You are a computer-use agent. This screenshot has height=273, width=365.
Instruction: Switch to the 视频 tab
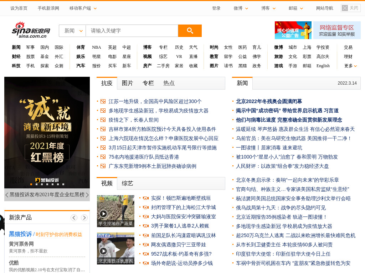click(x=107, y=183)
